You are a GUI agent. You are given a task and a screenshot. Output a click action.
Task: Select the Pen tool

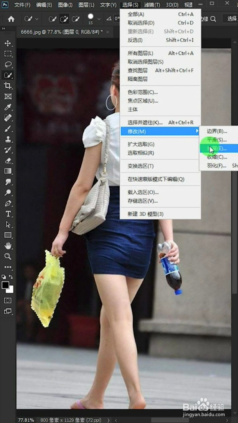pyautogui.click(x=8, y=203)
